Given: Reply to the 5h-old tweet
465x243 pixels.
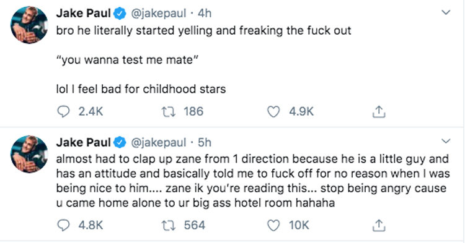Looking at the screenshot, I should (63, 225).
